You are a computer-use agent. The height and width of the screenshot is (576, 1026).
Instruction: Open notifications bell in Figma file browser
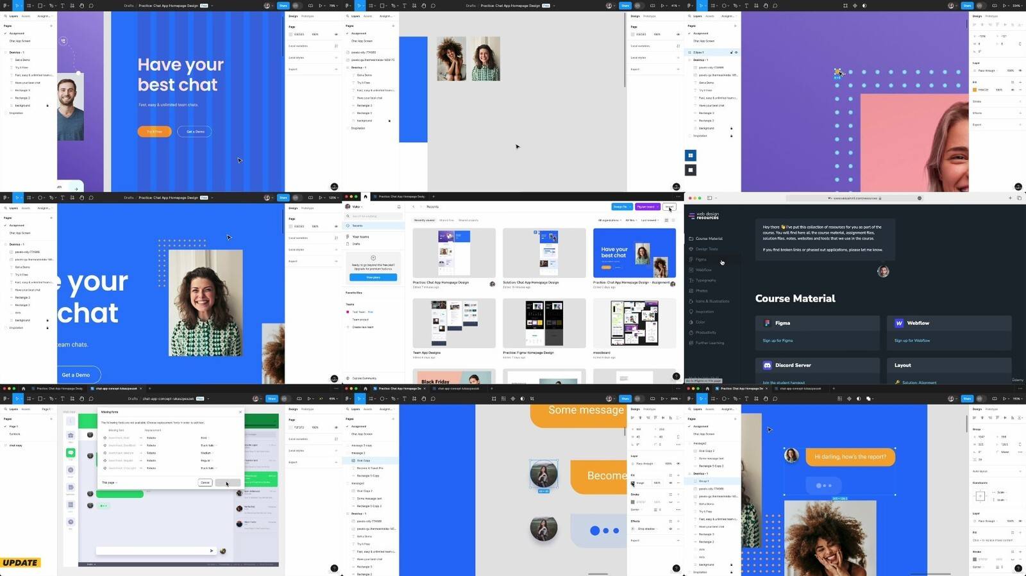pyautogui.click(x=399, y=207)
